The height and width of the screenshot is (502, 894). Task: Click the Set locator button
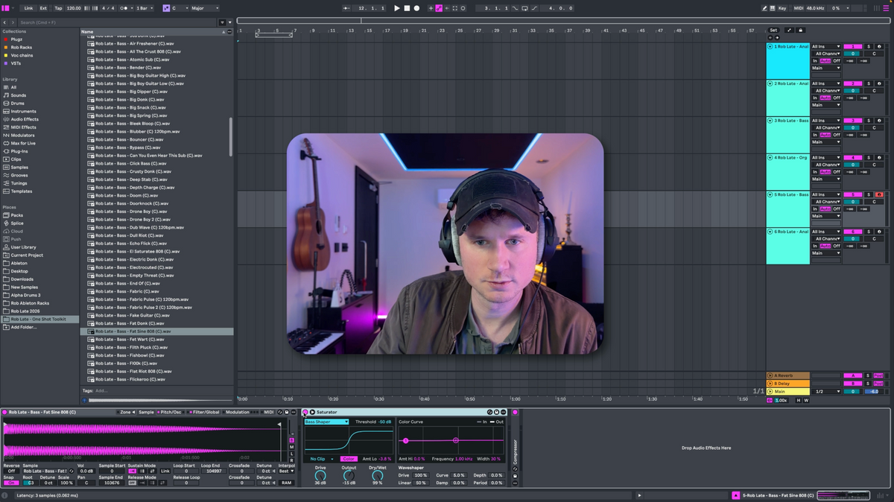(773, 30)
